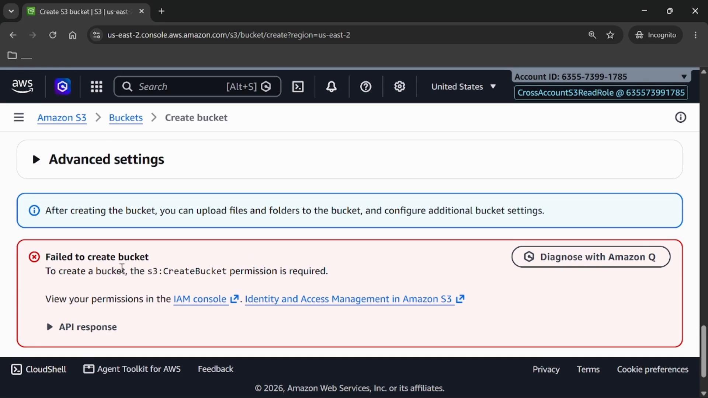Viewport: 708px width, 398px height.
Task: Click the page vertical scrollbar thumb
Action: tap(704, 351)
